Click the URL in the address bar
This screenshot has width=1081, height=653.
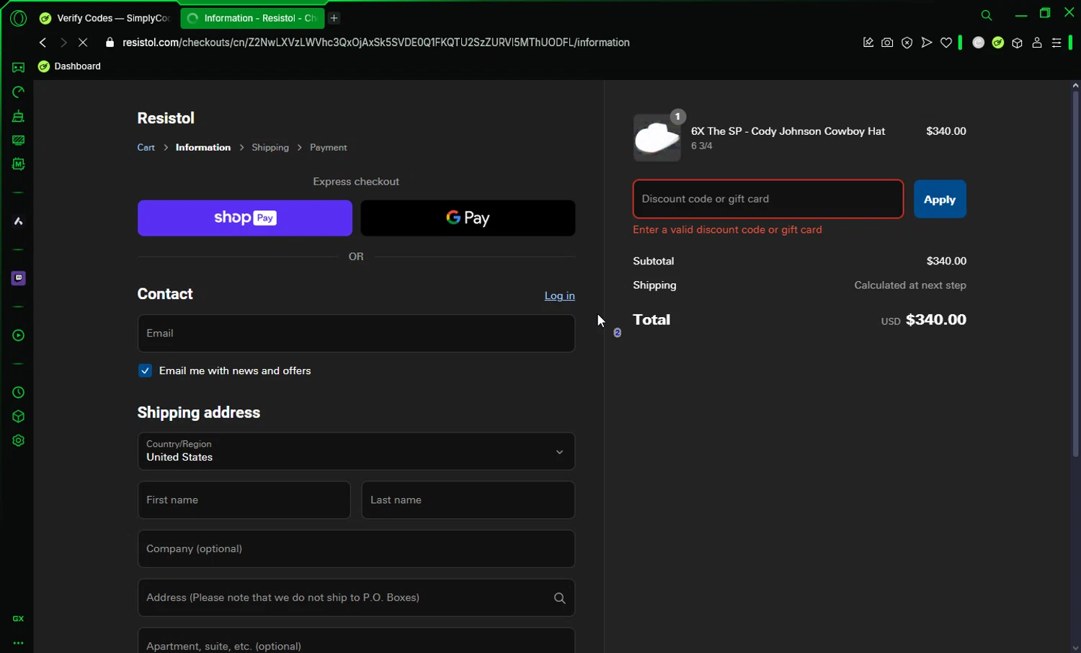376,43
